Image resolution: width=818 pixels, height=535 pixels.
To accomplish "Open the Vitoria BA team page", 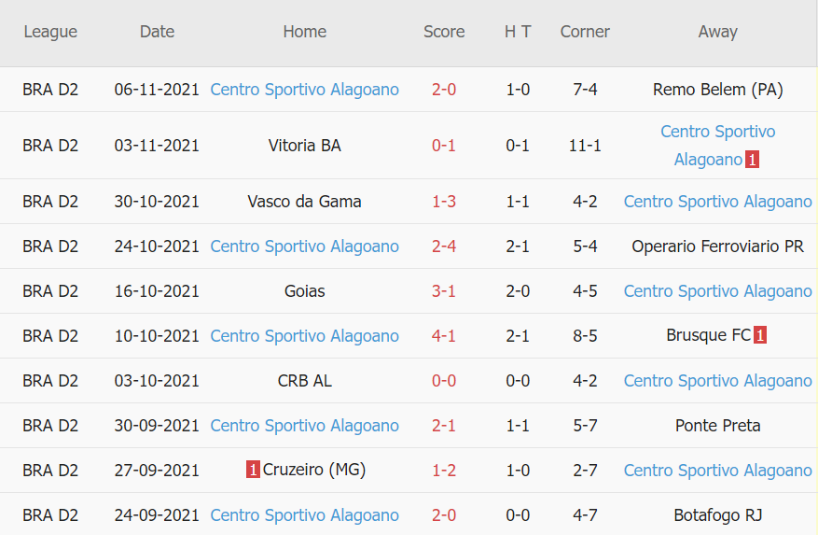I will [x=304, y=146].
